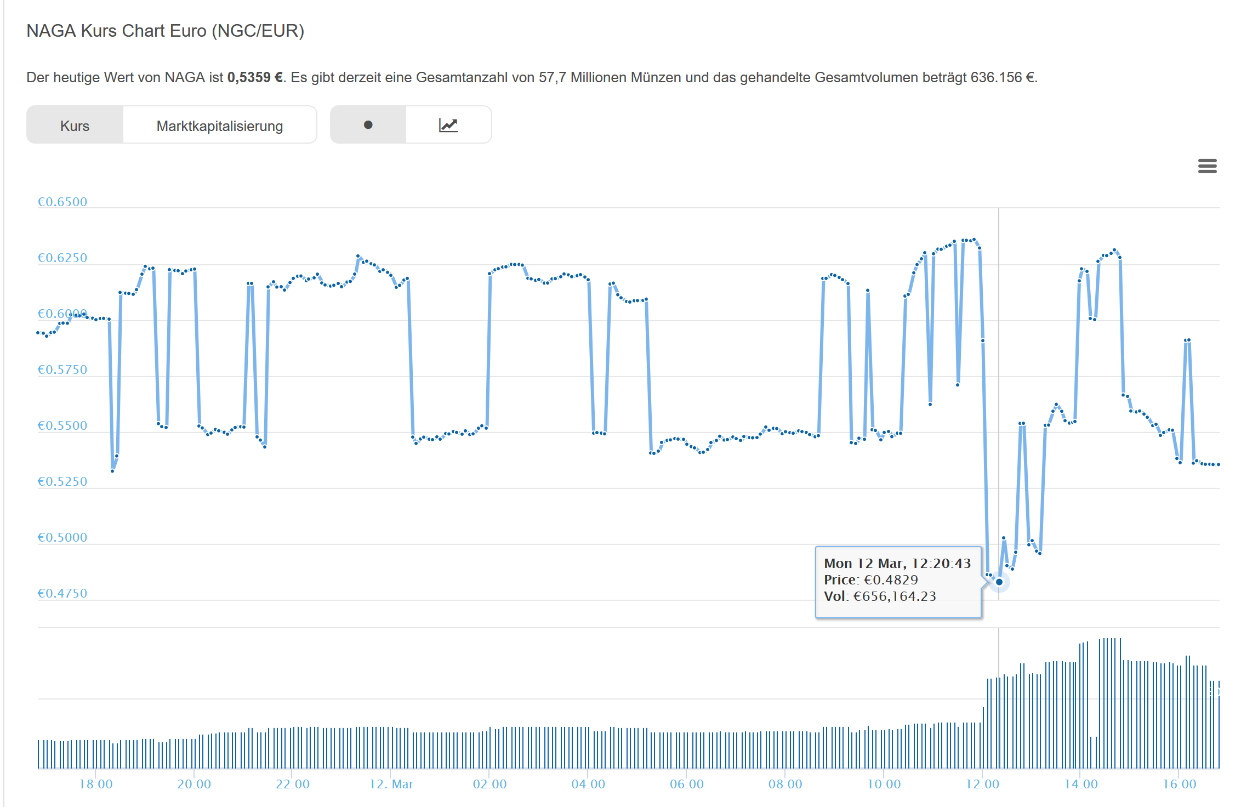Click the 12. Mar date axis label
The width and height of the screenshot is (1241, 807).
tap(391, 784)
